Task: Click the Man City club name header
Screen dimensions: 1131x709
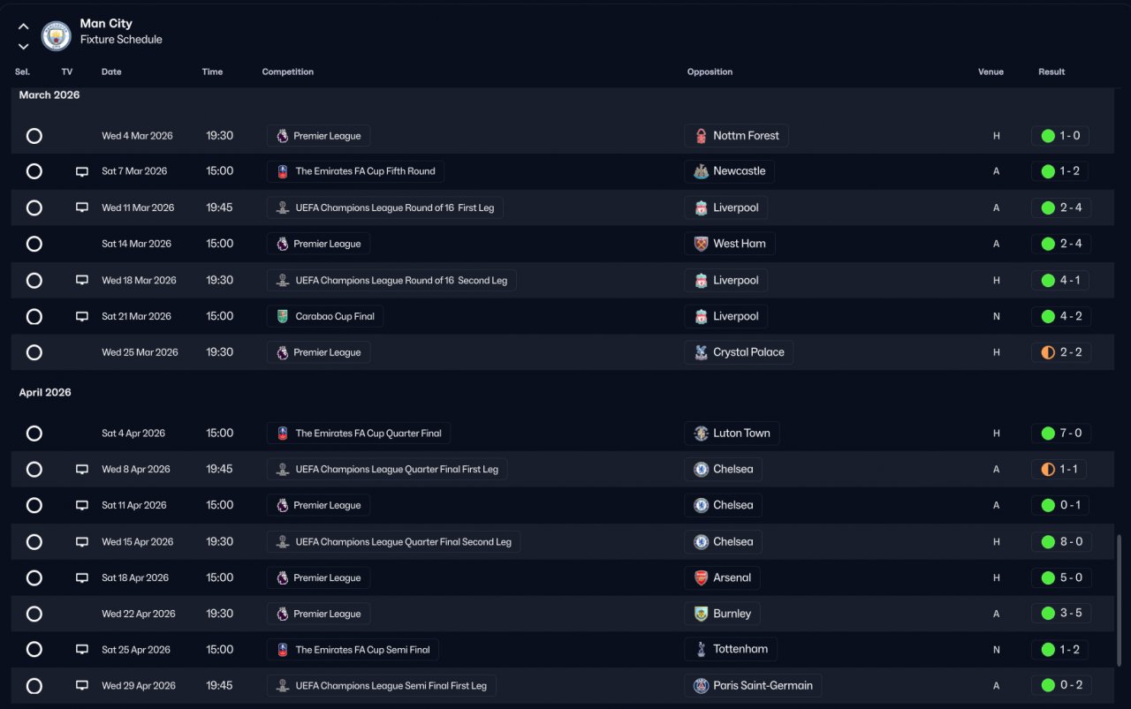Action: [106, 24]
